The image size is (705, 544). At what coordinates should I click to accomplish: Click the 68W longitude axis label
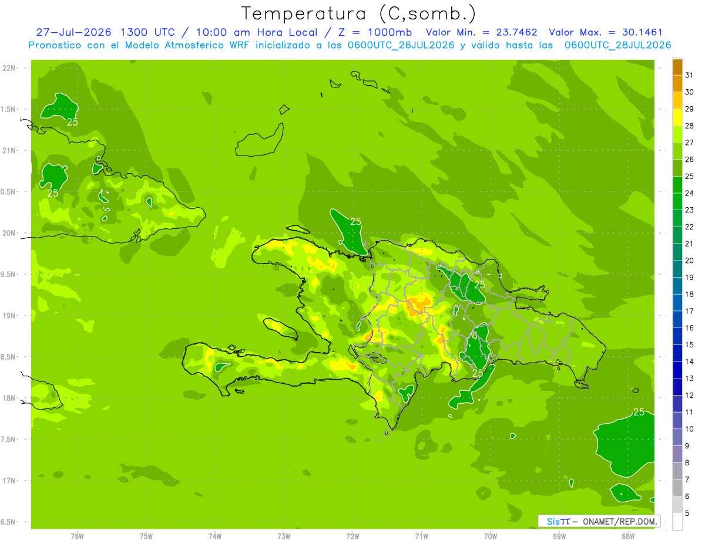[628, 536]
